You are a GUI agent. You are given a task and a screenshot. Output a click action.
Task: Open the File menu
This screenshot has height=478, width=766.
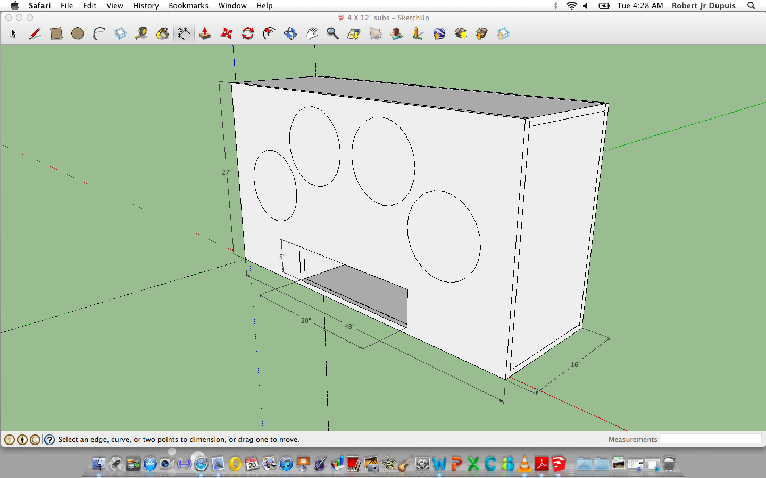tap(66, 6)
